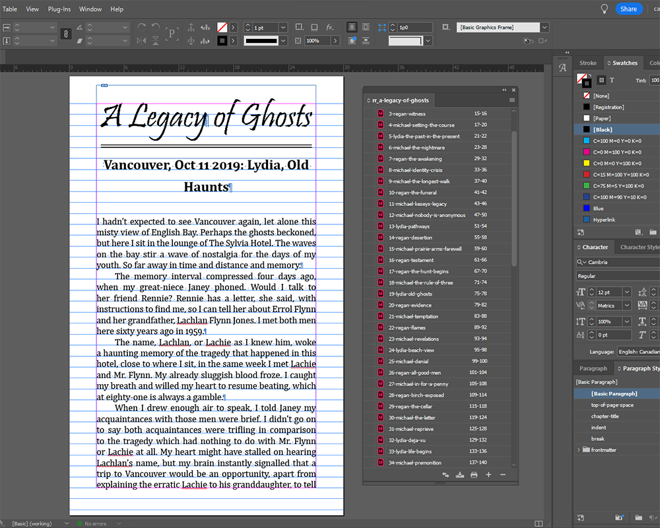660x528 pixels.
Task: Open the Plug-Ins menu
Action: pyautogui.click(x=59, y=9)
